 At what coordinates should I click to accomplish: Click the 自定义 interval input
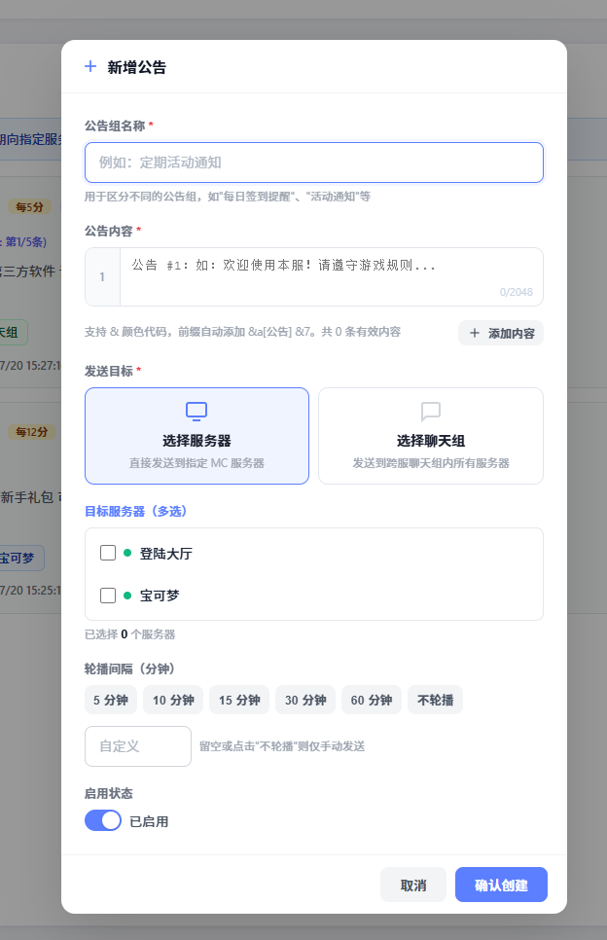pos(138,746)
